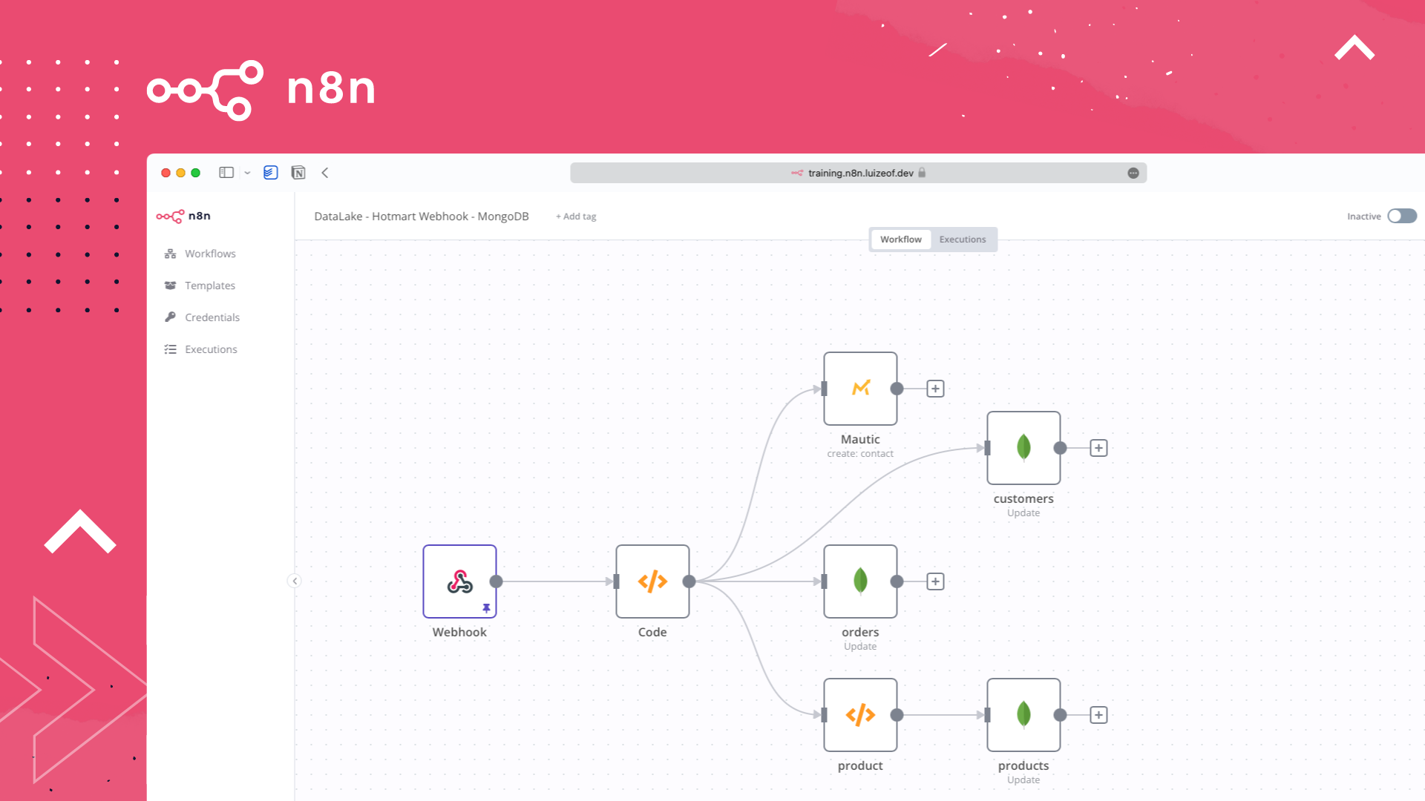
Task: Click the orders MongoDB Update node icon
Action: pyautogui.click(x=860, y=581)
